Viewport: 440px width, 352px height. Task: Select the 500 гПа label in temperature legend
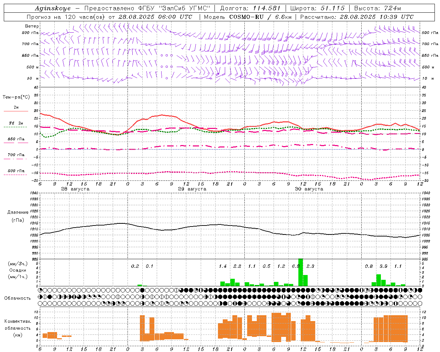pyautogui.click(x=16, y=171)
